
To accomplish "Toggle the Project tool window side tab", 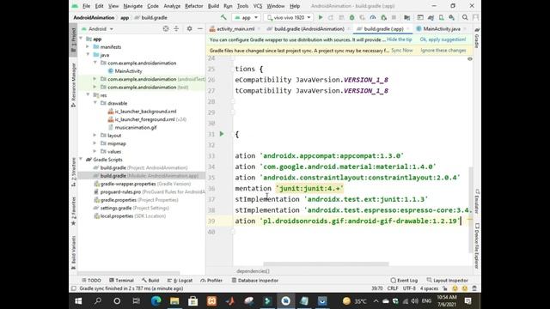I will (x=73, y=40).
